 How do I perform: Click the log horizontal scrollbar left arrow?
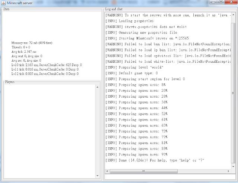point(107,171)
